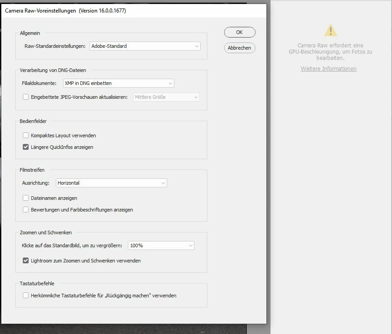Open the 100% zoom level dropdown
The width and height of the screenshot is (392, 334).
click(x=161, y=245)
